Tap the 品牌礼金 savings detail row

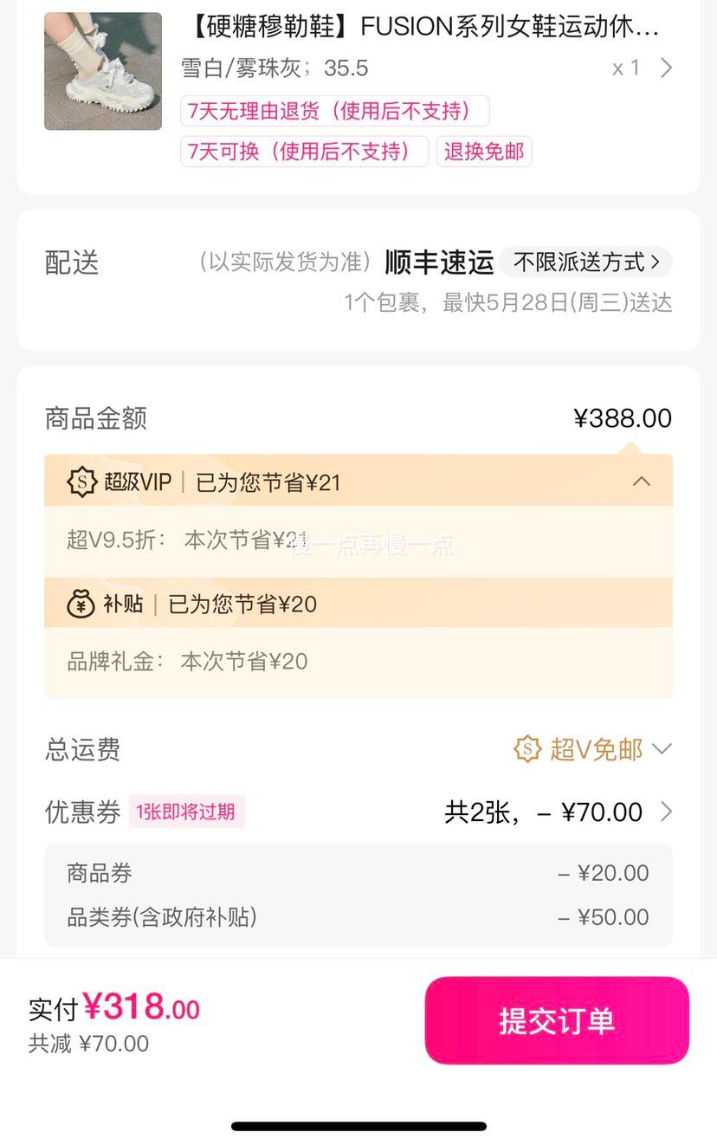358,662
